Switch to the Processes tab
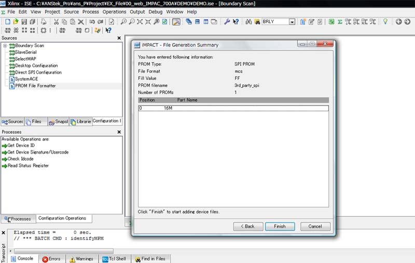The width and height of the screenshot is (415, 263). [x=18, y=219]
